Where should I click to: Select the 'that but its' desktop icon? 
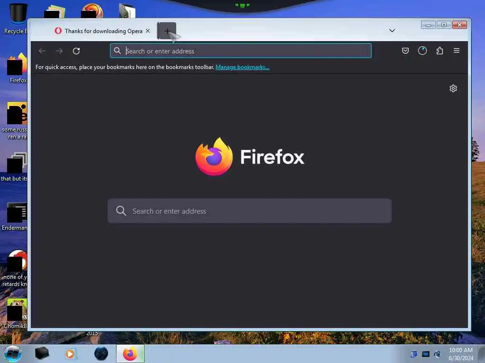click(x=15, y=167)
